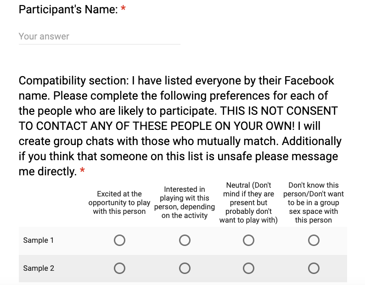Click the 'Excited at the opportunity' column header
Image resolution: width=365 pixels, height=285 pixels.
[119, 202]
